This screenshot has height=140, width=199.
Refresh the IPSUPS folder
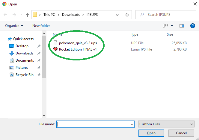click(127, 15)
